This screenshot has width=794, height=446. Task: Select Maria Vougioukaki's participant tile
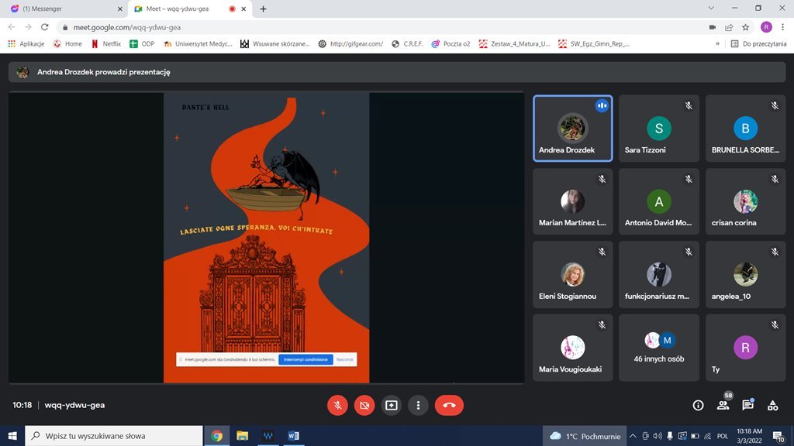point(573,348)
